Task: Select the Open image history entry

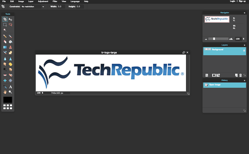Action: (x=224, y=85)
